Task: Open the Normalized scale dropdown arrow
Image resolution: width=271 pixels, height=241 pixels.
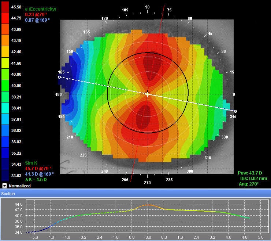Action: pyautogui.click(x=4, y=186)
